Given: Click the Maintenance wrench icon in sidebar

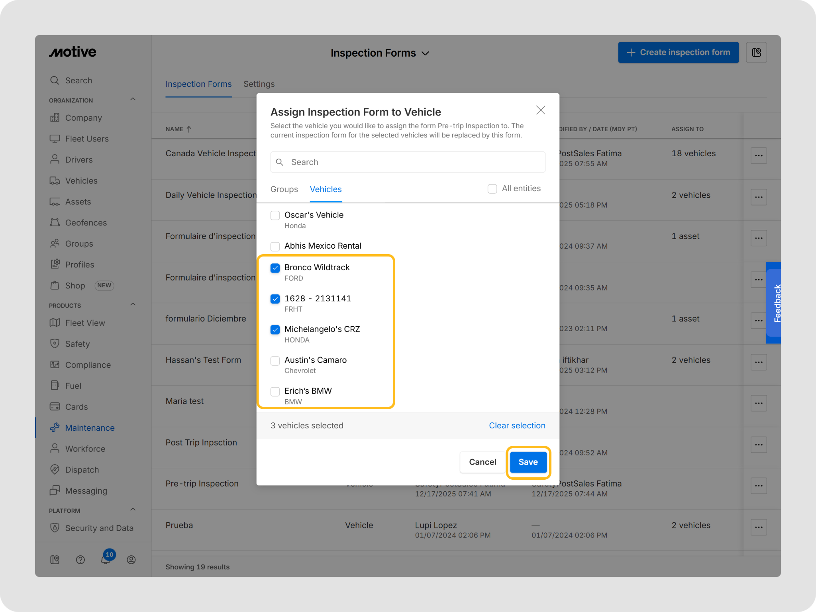Looking at the screenshot, I should [x=55, y=428].
